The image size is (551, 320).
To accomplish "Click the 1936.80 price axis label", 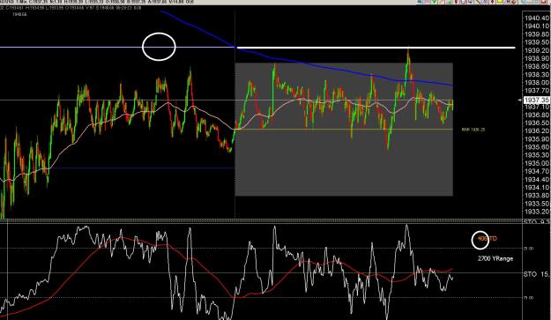I will [537, 115].
